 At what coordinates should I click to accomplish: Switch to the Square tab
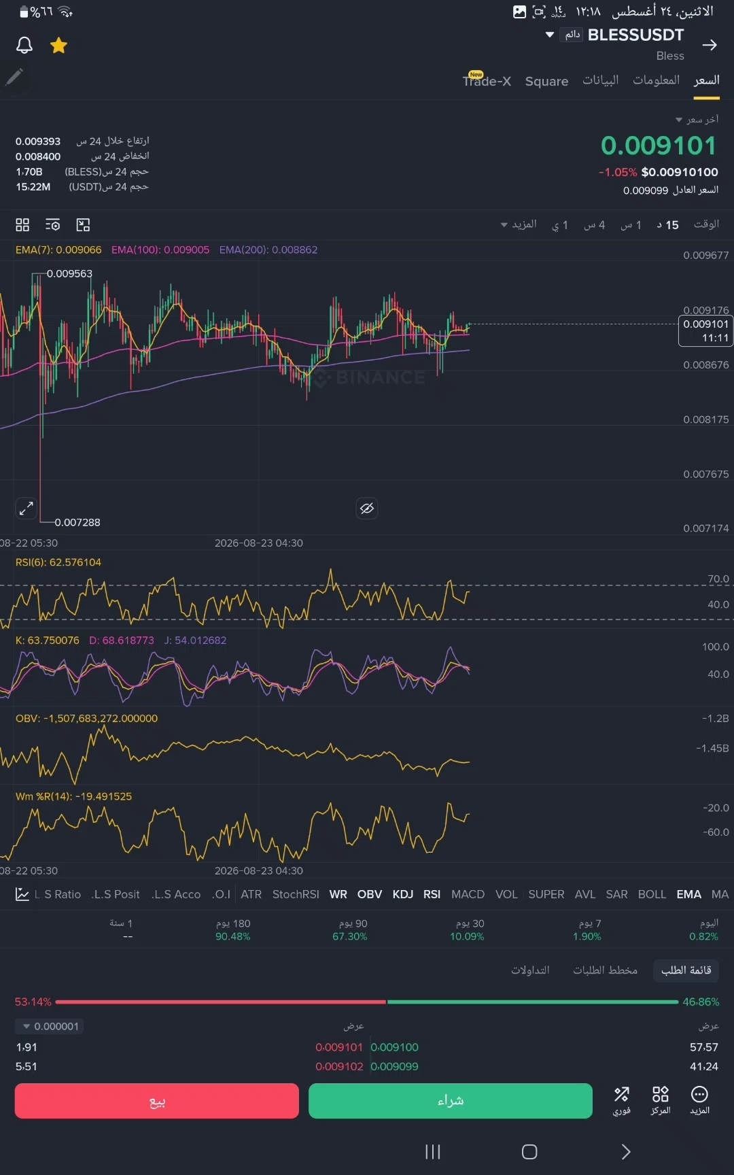point(546,81)
